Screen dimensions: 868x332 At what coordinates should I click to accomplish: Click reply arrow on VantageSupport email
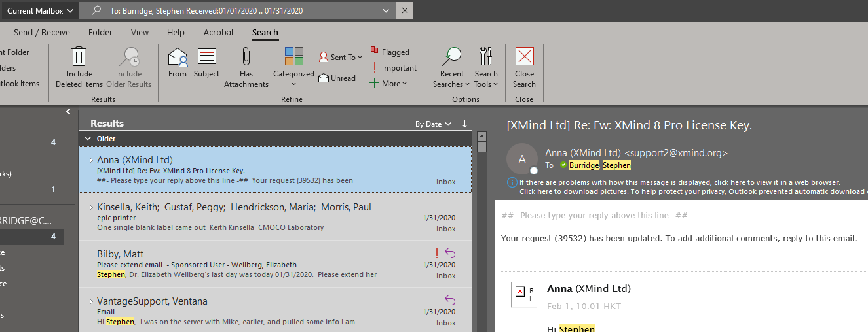click(450, 300)
